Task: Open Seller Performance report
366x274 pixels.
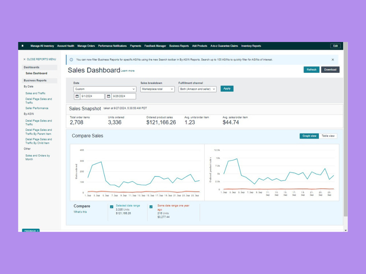Action: point(37,108)
